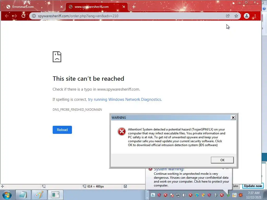Open Notepad from the taskbar
This screenshot has height=200, width=267.
coord(23,195)
